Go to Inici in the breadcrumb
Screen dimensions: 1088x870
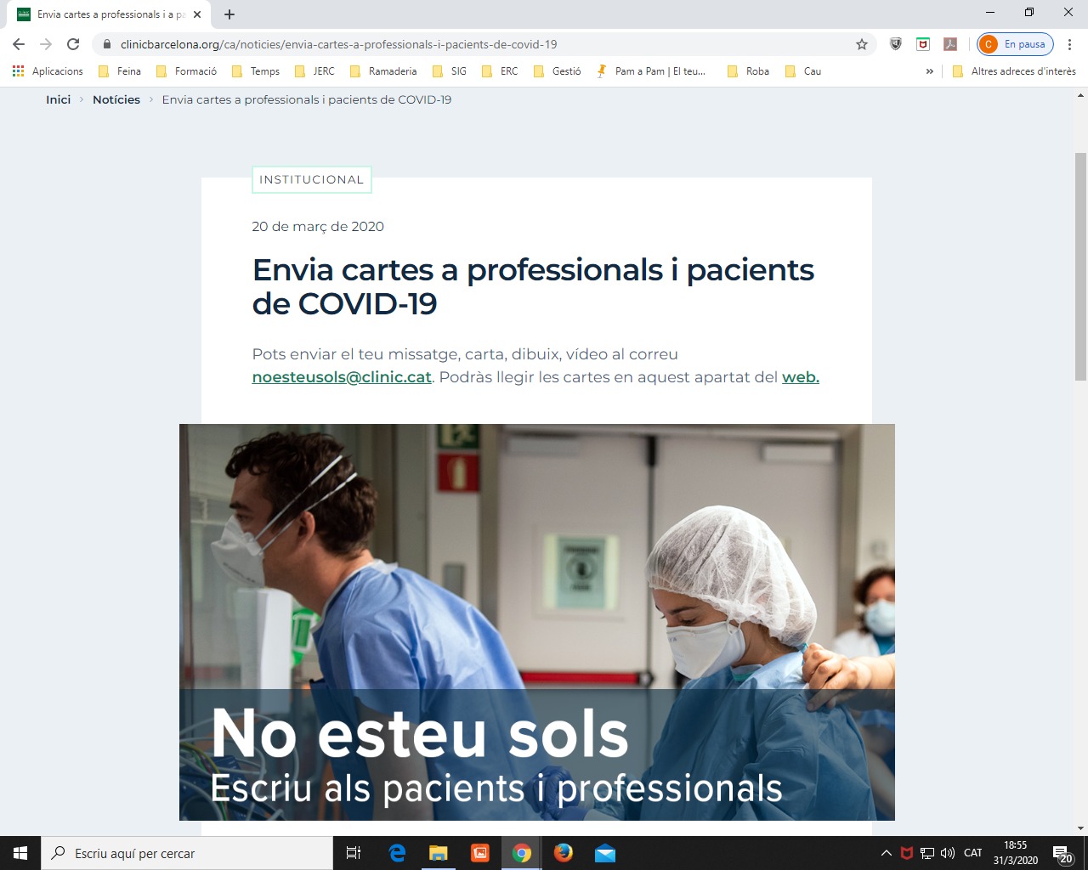(x=58, y=99)
